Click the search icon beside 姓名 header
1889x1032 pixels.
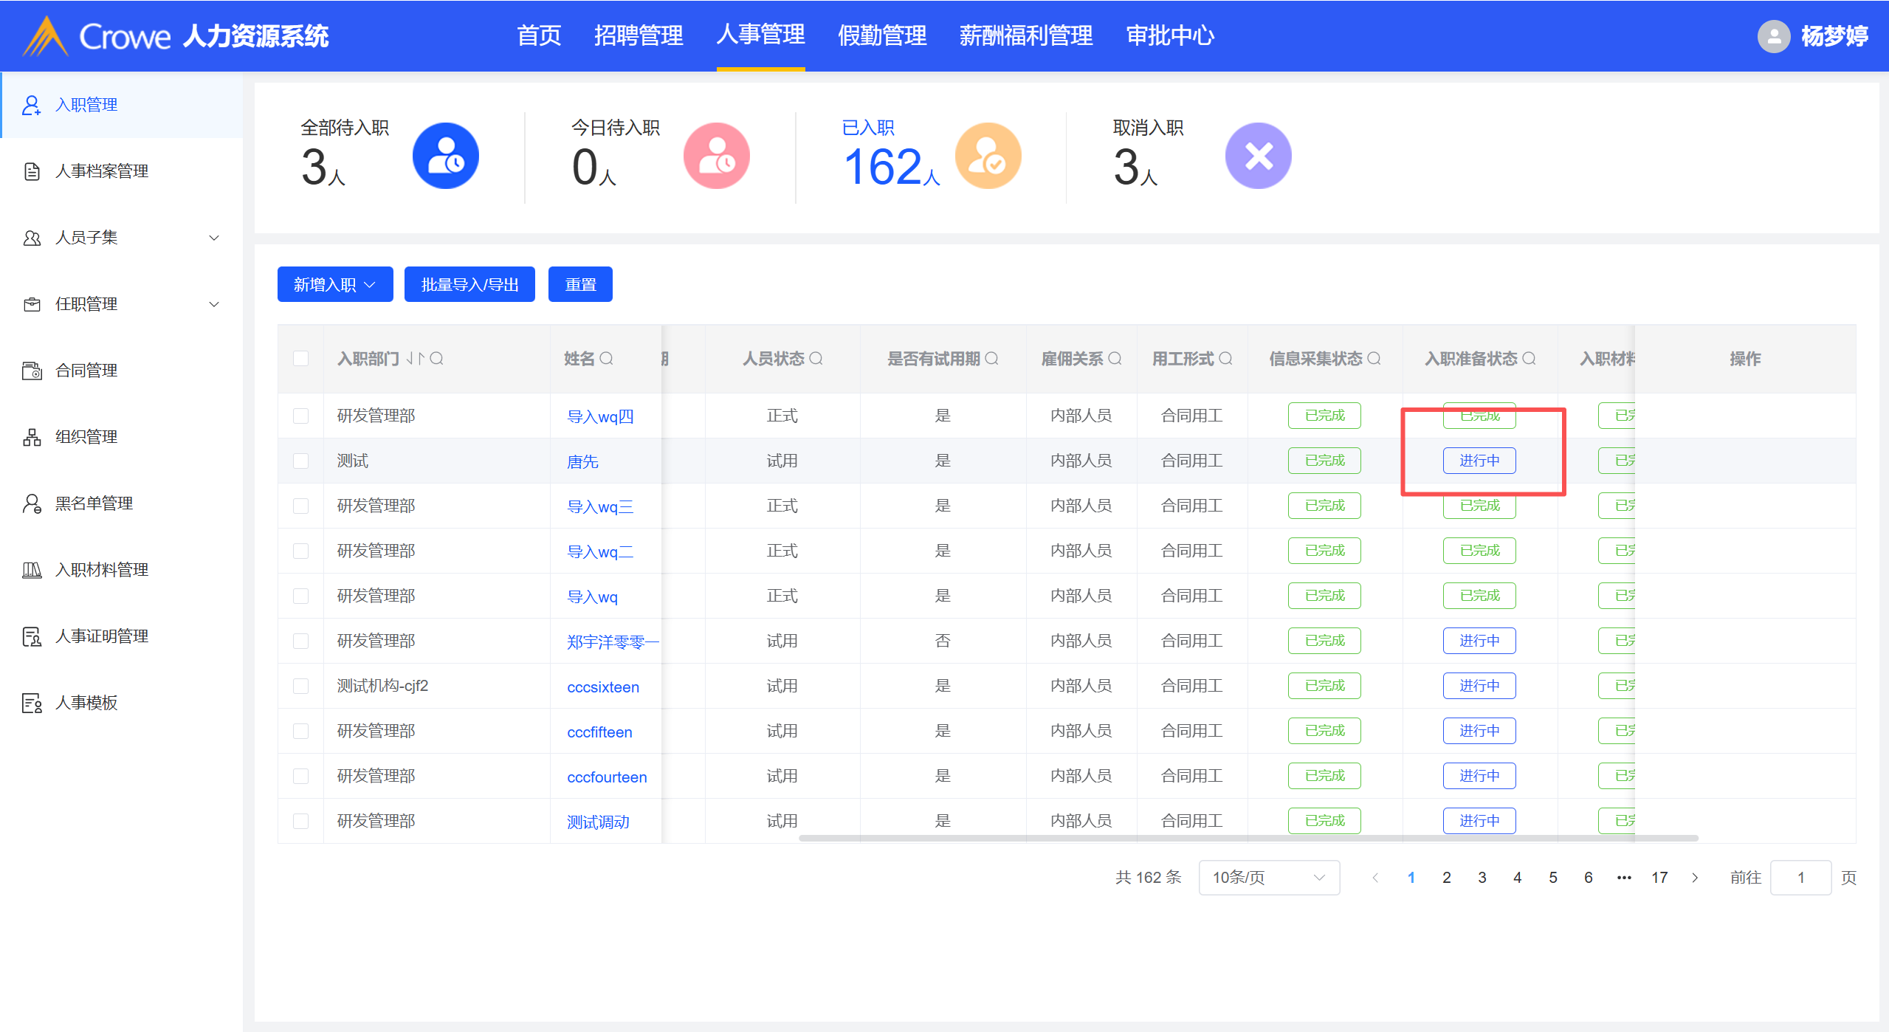[x=607, y=359]
